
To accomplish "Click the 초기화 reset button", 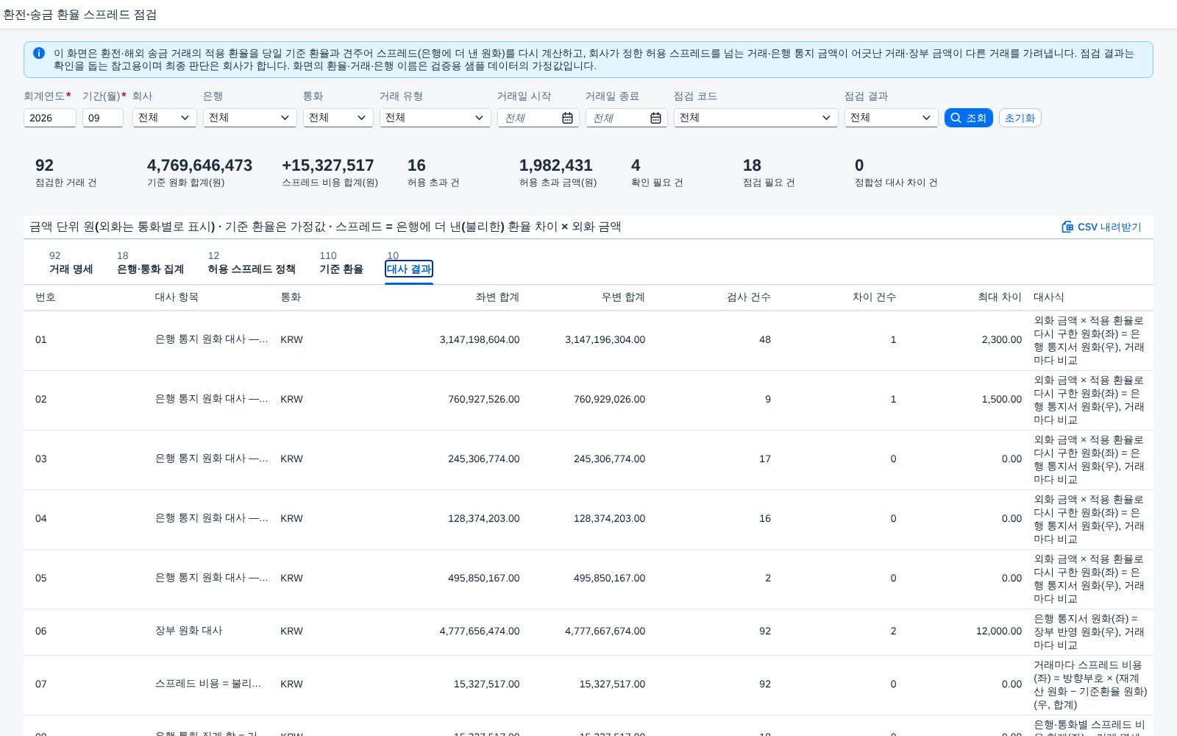I will 1020,118.
